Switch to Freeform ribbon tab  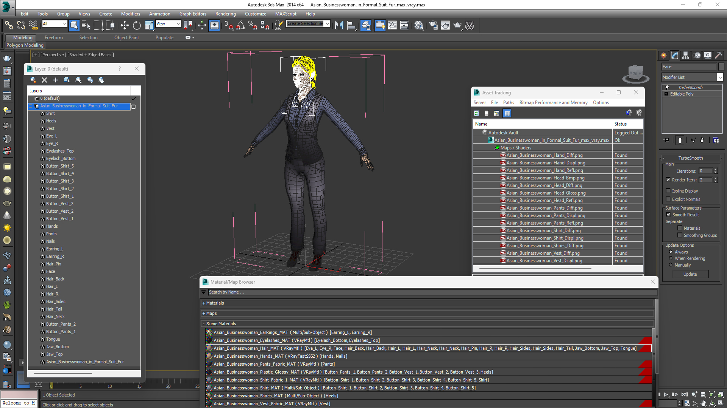click(53, 37)
